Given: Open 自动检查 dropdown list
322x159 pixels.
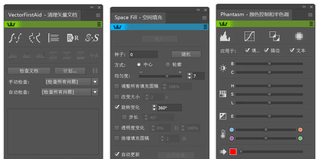Looking at the screenshot, I should tap(70, 92).
